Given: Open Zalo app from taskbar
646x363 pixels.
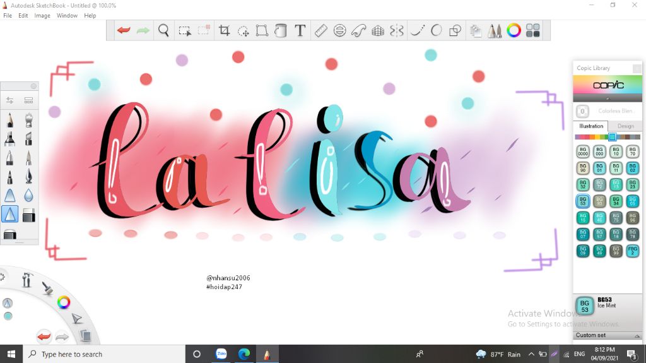Looking at the screenshot, I should pos(221,354).
